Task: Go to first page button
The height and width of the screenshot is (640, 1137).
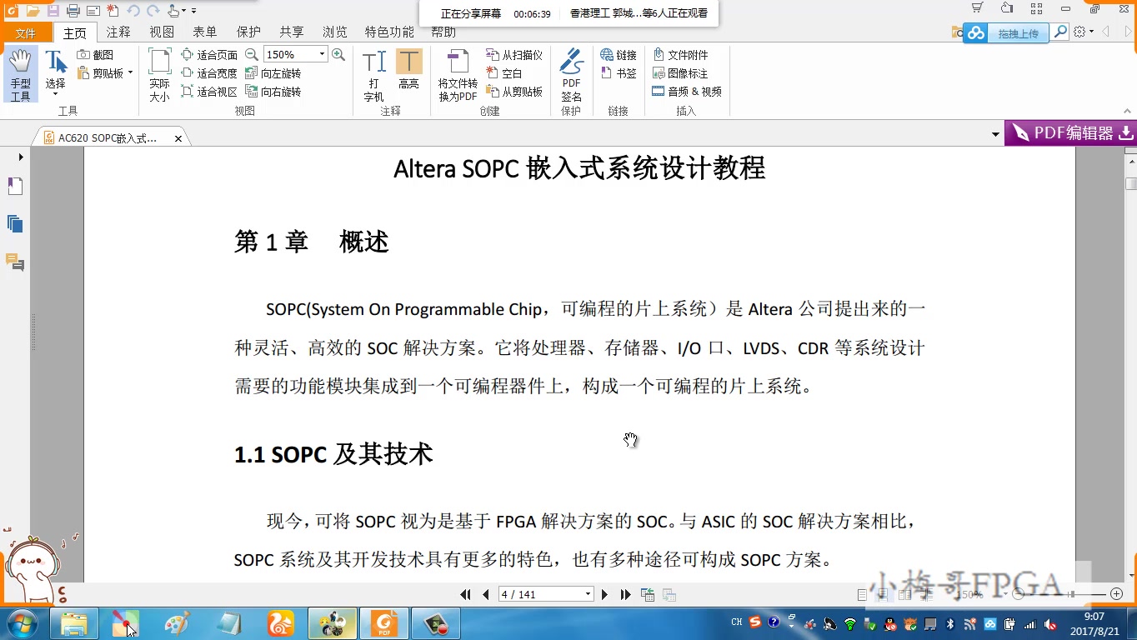Action: coord(466,594)
